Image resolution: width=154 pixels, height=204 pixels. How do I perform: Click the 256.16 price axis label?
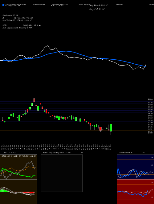pyautogui.click(x=150, y=127)
